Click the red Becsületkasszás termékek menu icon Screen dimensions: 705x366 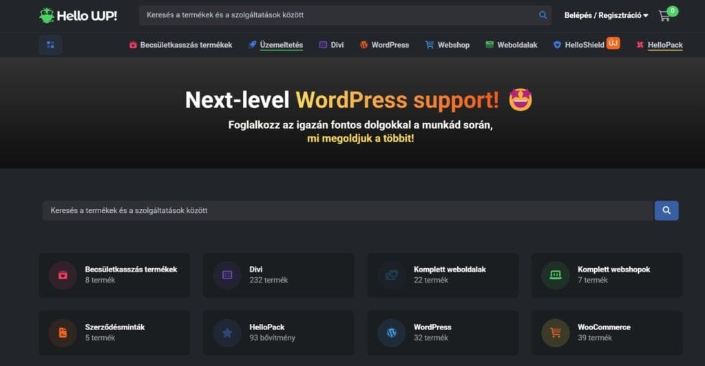[133, 45]
